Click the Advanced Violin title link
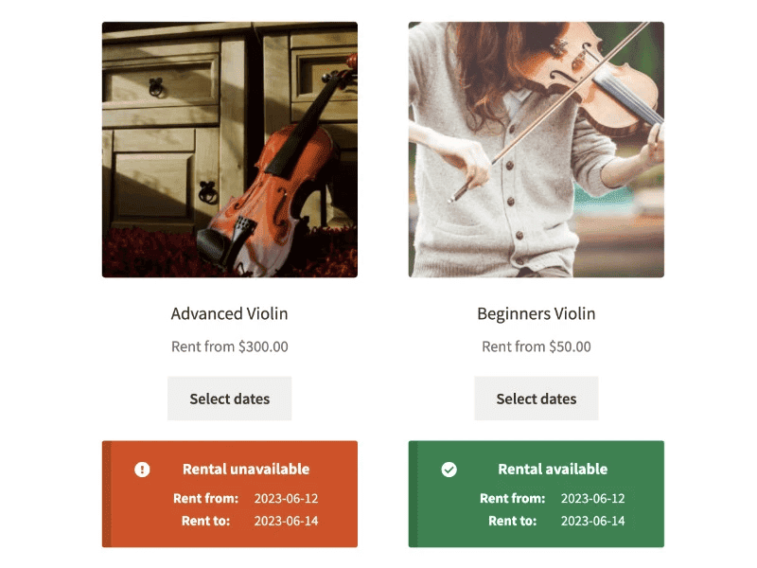 pyautogui.click(x=229, y=314)
